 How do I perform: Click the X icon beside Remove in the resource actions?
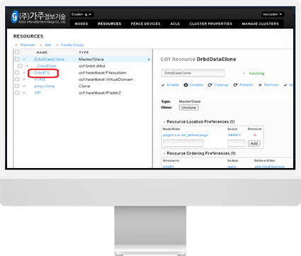260,85
